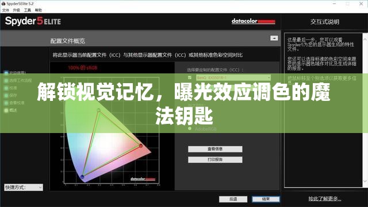Open the 工具 menu
The image size is (368, 207).
click(28, 10)
